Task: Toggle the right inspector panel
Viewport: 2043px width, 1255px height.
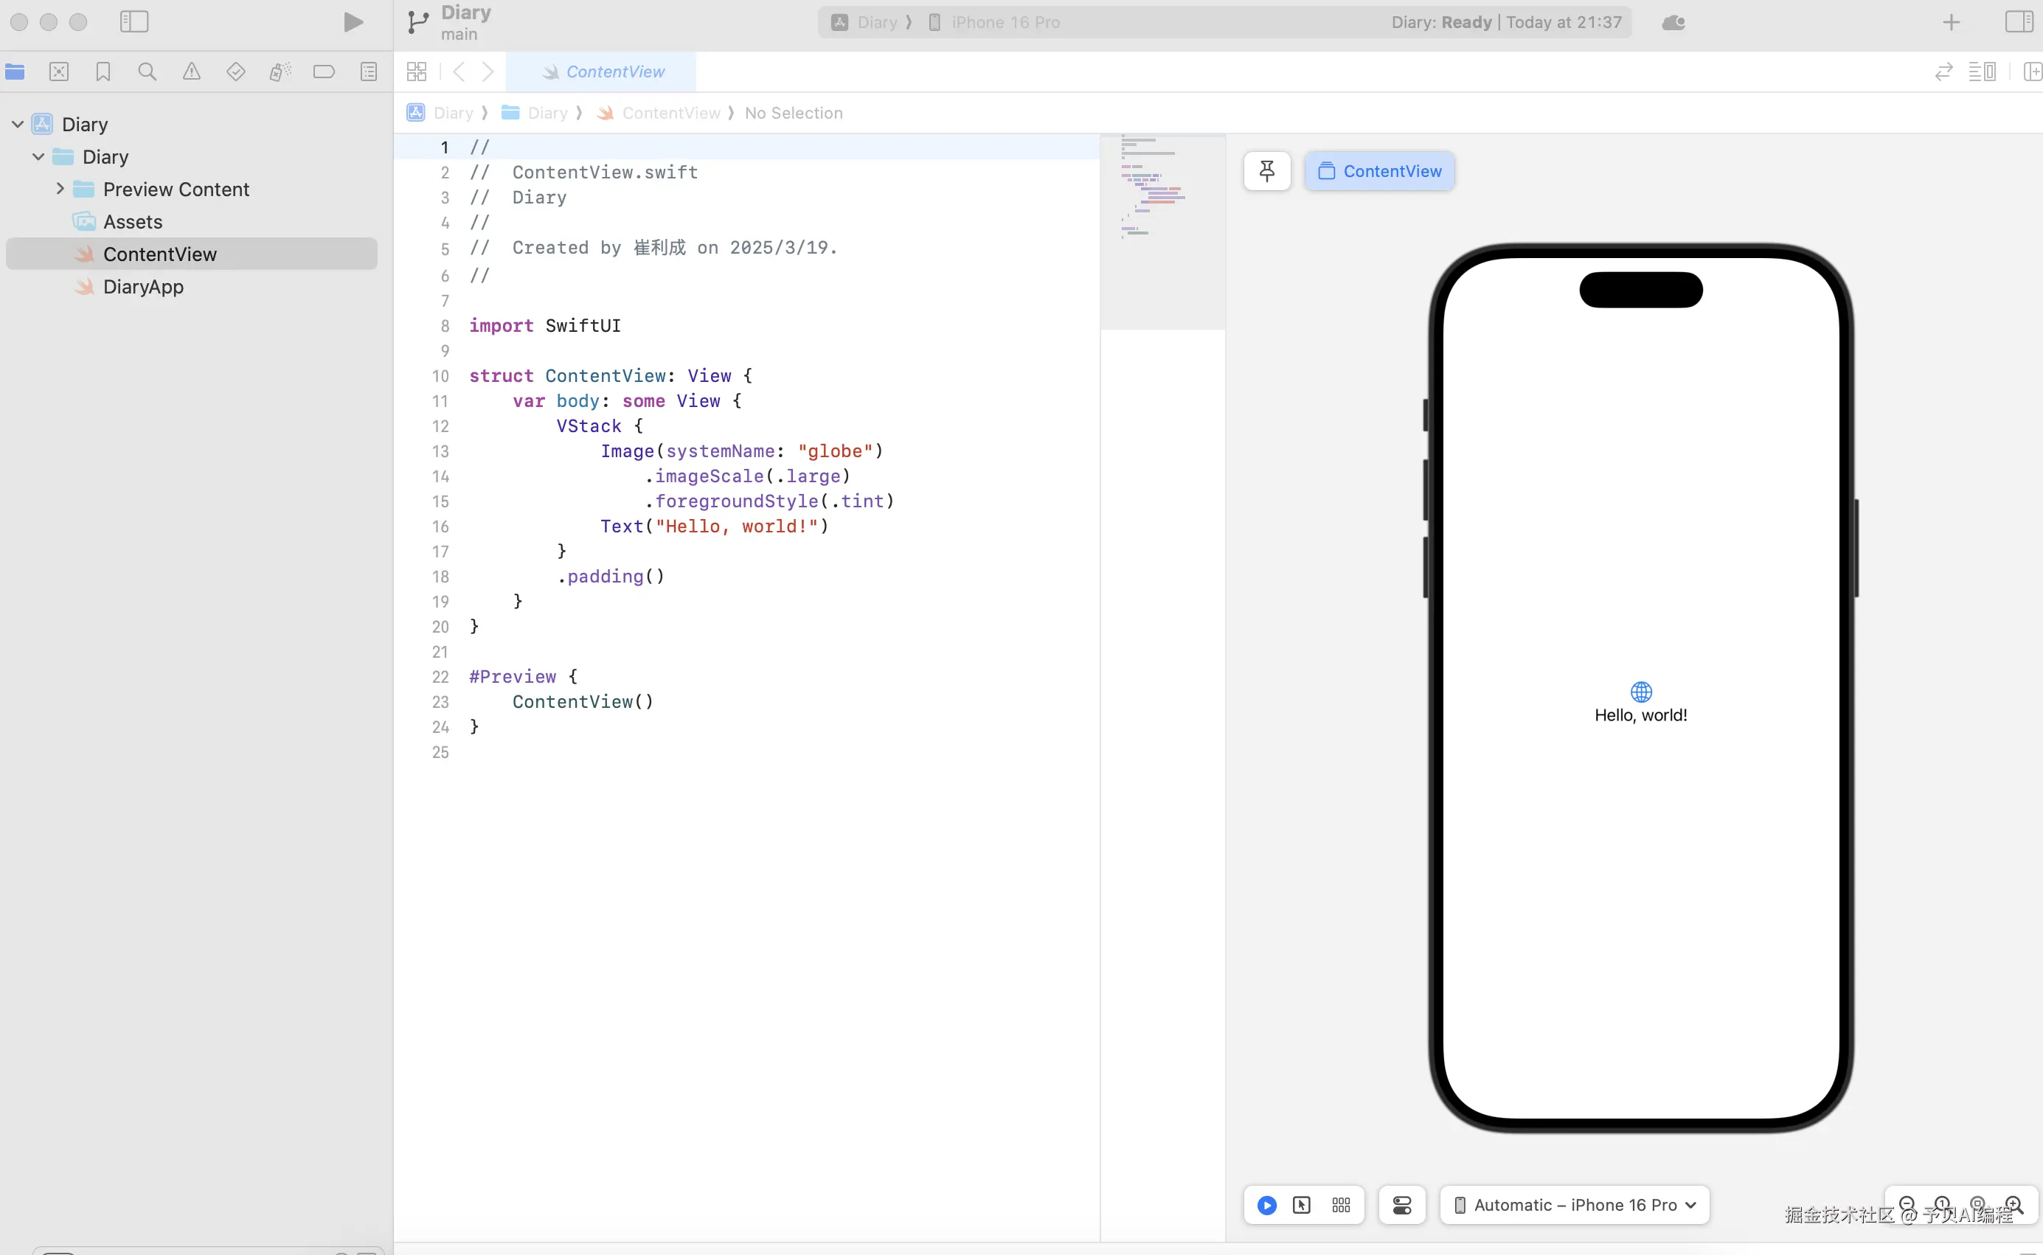Action: 2018,22
